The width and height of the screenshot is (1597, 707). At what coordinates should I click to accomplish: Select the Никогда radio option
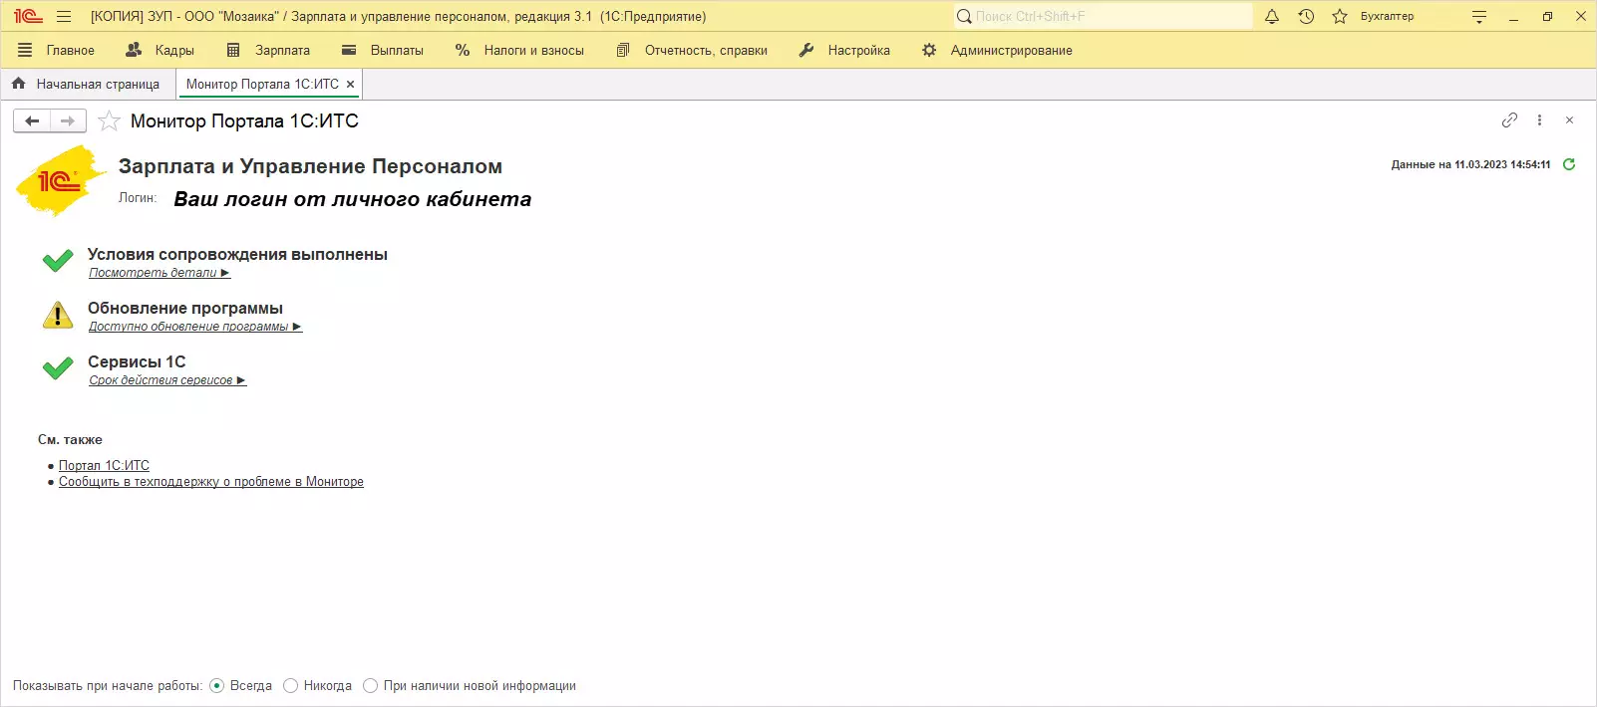[317, 686]
